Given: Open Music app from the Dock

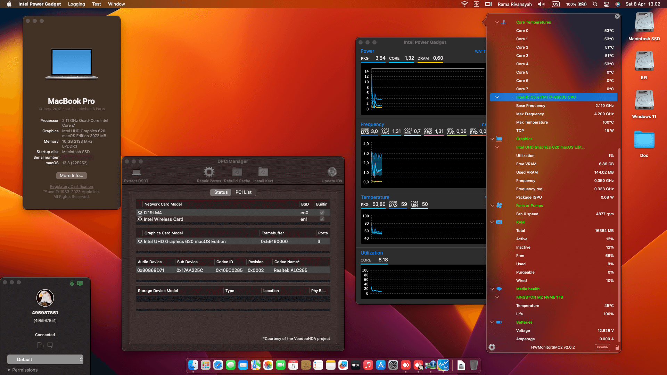Looking at the screenshot, I should [368, 365].
